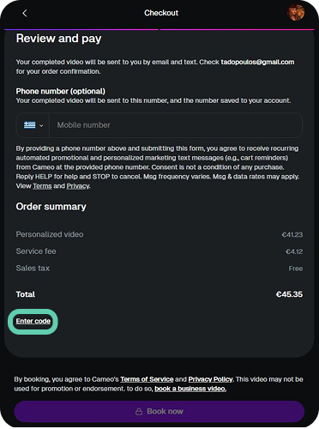Click the Book now button
The width and height of the screenshot is (319, 429).
(159, 412)
